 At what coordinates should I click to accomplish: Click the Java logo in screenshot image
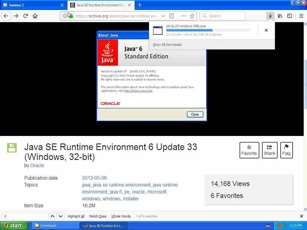(x=108, y=52)
